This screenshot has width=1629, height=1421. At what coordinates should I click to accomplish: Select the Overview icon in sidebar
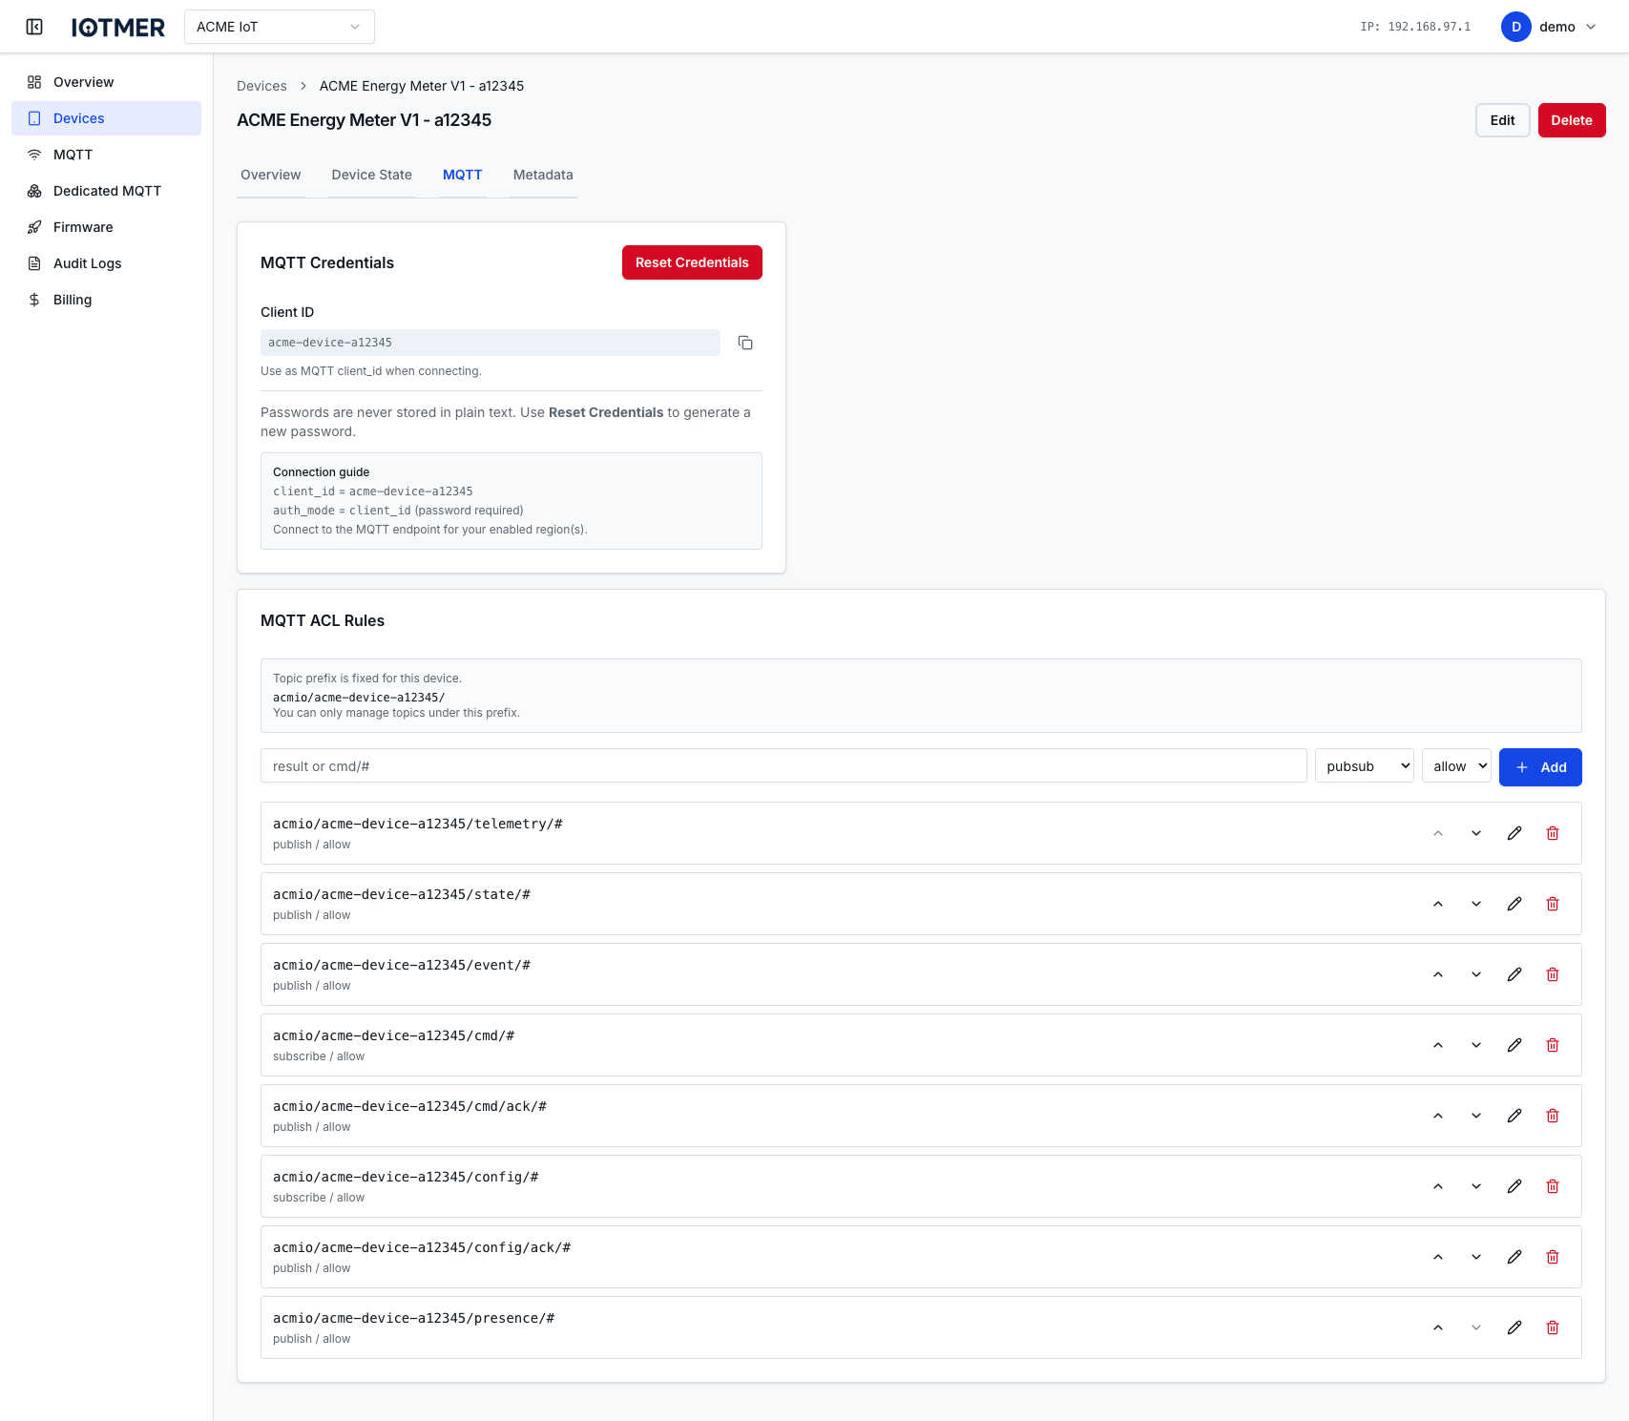click(x=34, y=82)
